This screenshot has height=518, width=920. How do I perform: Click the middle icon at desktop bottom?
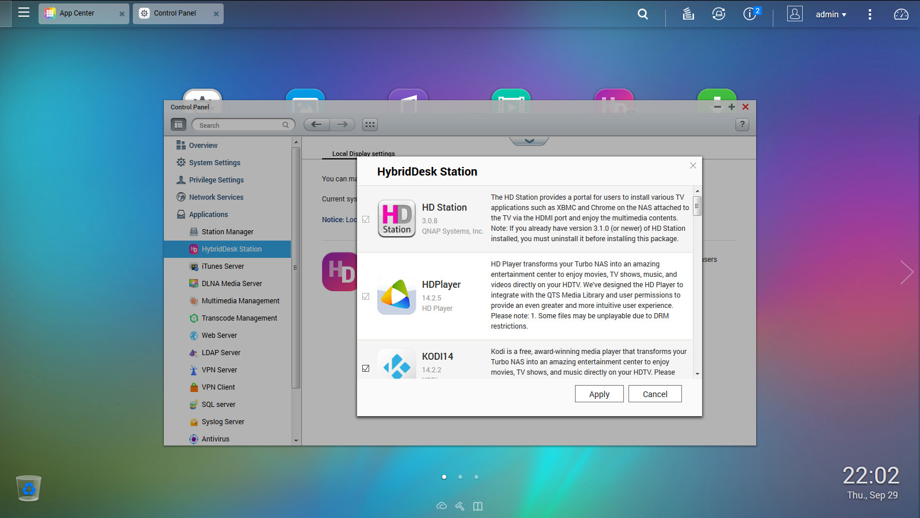click(x=459, y=506)
